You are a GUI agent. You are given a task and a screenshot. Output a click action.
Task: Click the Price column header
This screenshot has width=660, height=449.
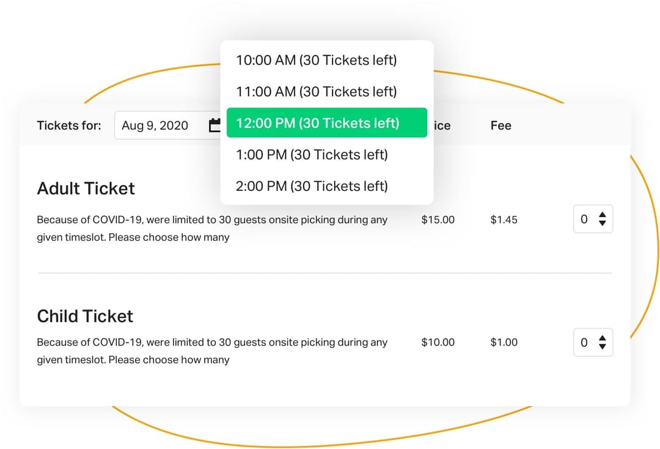coord(442,125)
